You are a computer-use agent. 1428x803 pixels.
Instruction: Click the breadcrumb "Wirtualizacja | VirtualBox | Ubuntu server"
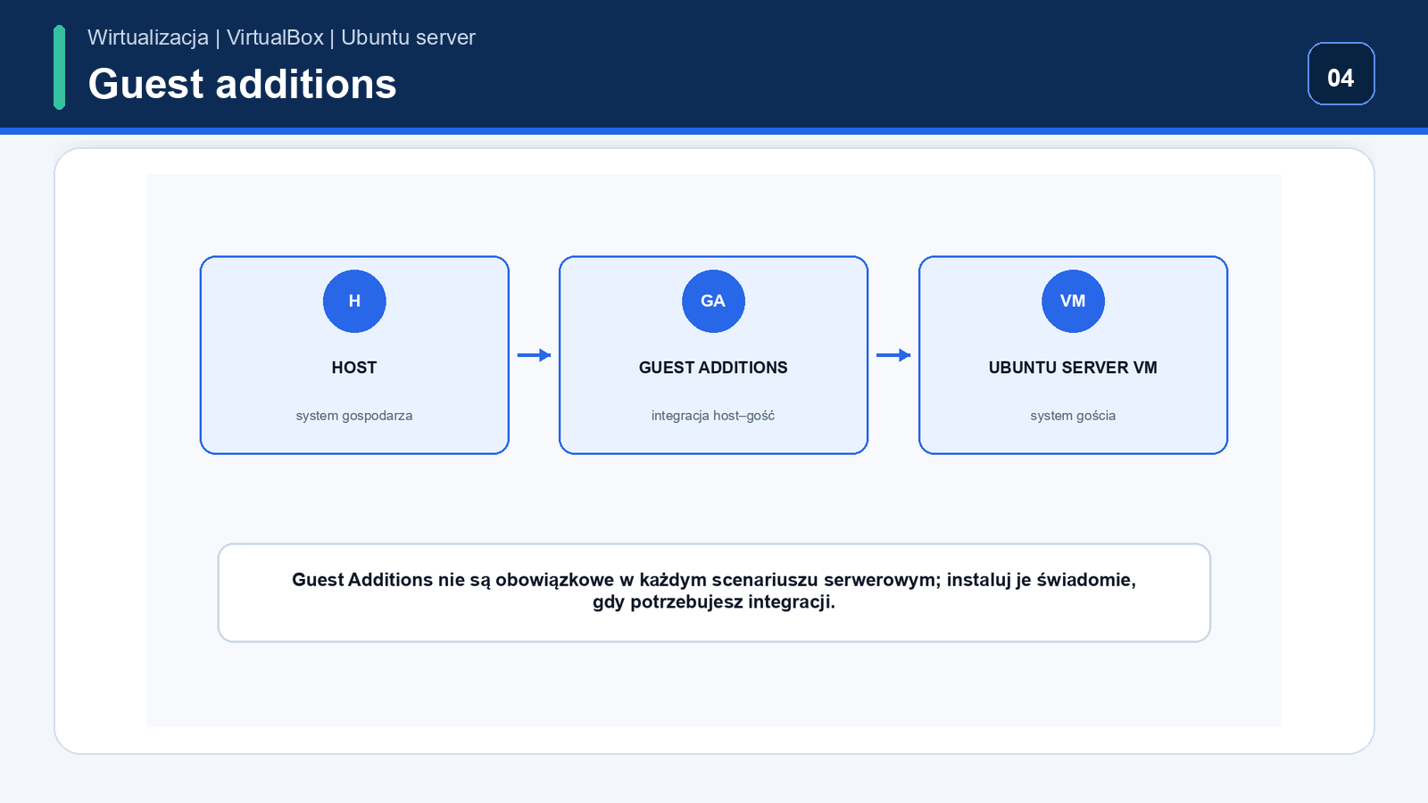tap(281, 37)
